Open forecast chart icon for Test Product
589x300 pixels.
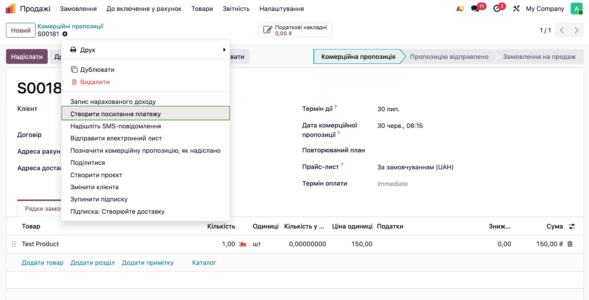[x=243, y=244]
